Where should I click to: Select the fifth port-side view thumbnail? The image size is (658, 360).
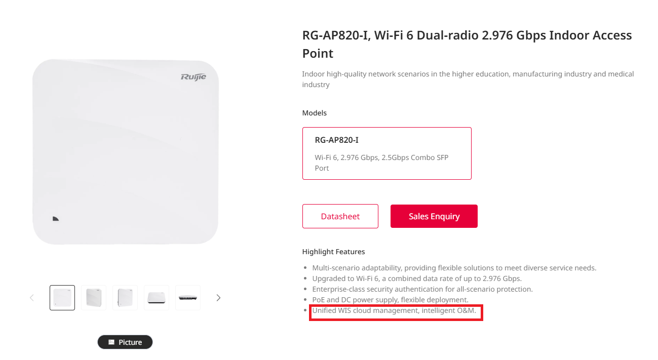pyautogui.click(x=188, y=298)
